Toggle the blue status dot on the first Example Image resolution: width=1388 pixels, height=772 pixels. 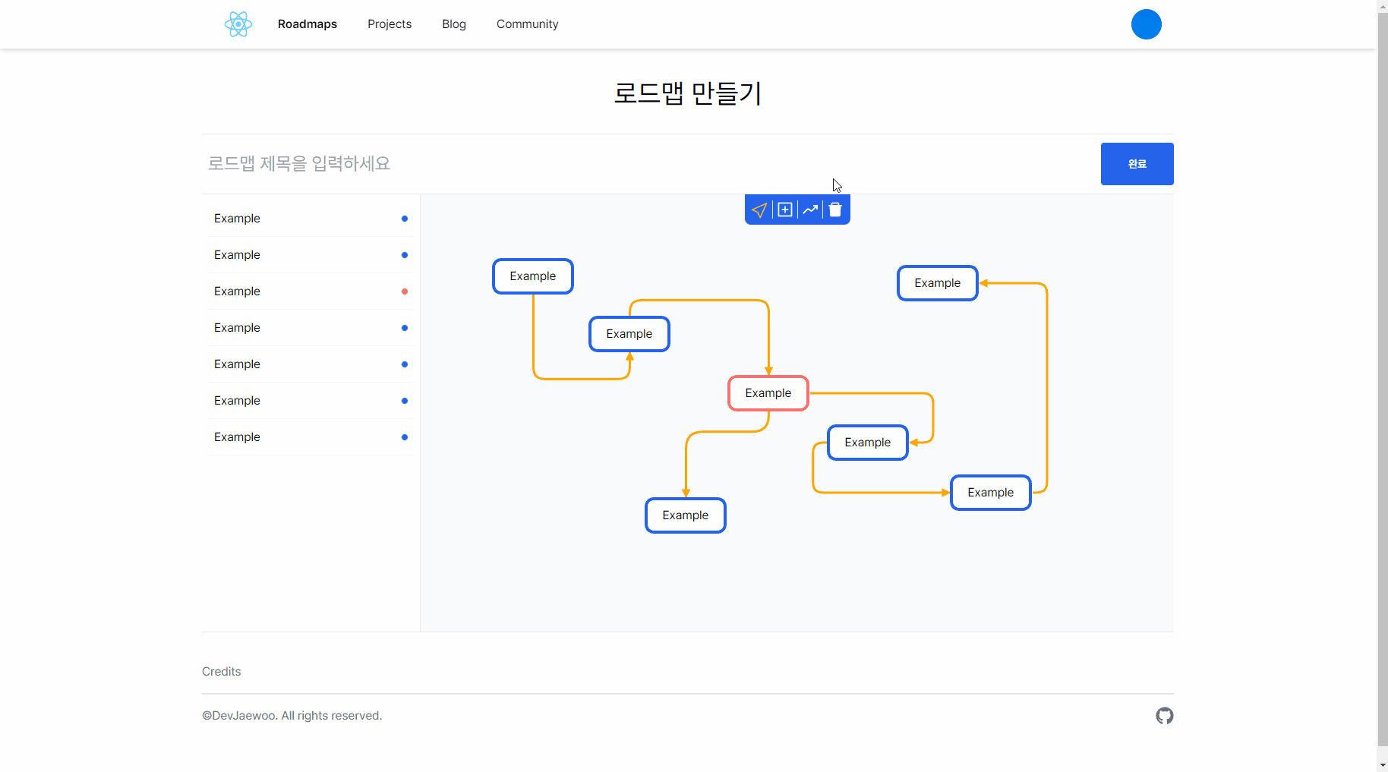coord(405,219)
